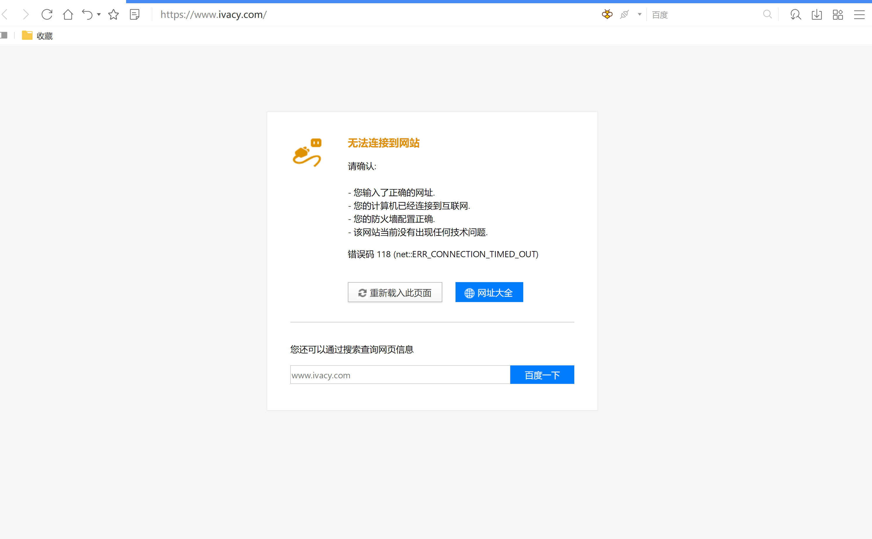
Task: Click the sidebar toggle icon left of 收藏
Action: pos(4,35)
